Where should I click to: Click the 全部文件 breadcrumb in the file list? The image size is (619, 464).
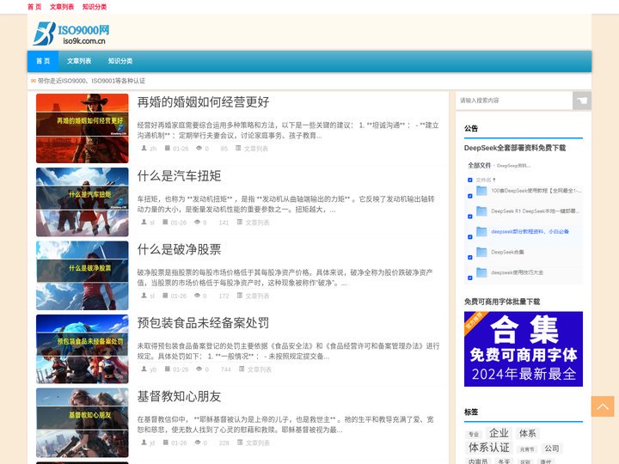[479, 165]
